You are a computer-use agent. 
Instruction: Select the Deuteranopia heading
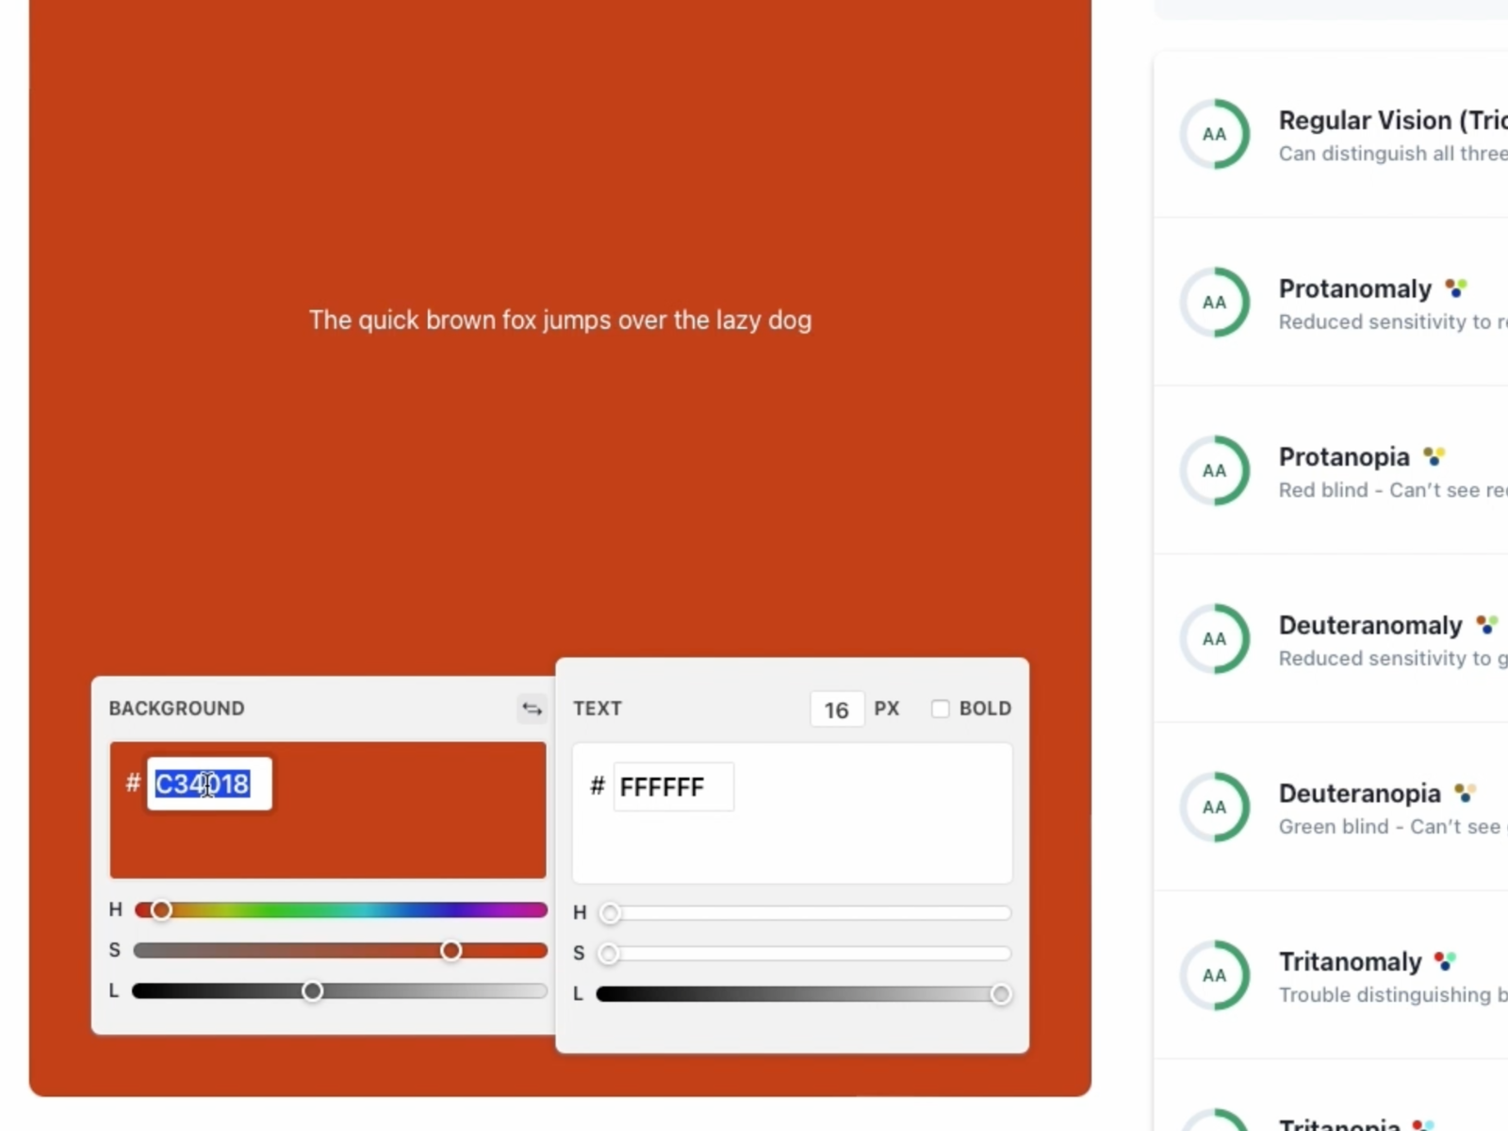(x=1360, y=794)
